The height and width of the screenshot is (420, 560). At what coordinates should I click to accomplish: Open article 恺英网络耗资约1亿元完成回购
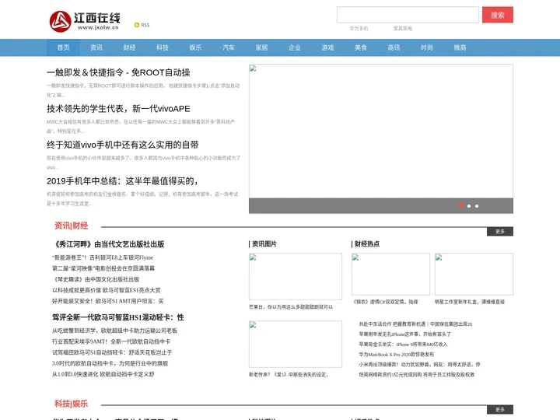(x=417, y=375)
